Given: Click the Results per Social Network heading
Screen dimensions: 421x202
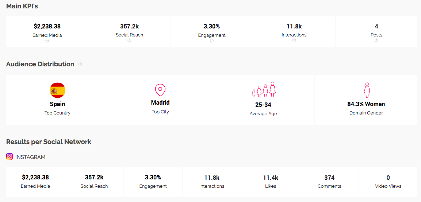Looking at the screenshot, I should 49,142.
